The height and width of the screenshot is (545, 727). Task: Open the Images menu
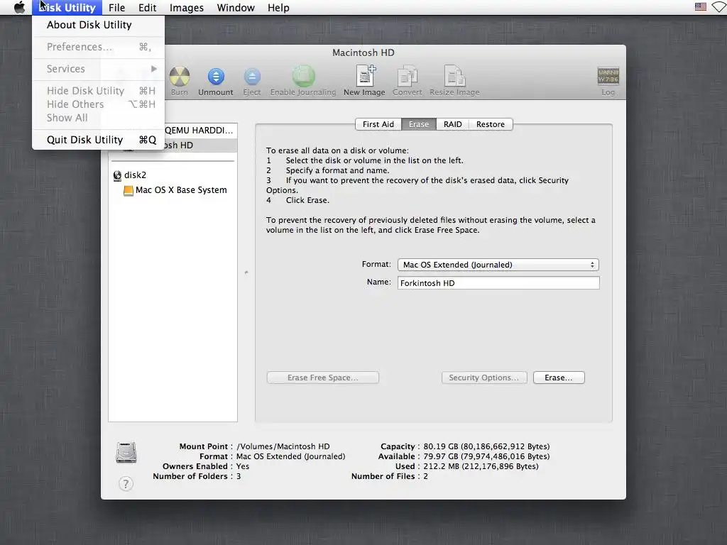click(x=187, y=7)
